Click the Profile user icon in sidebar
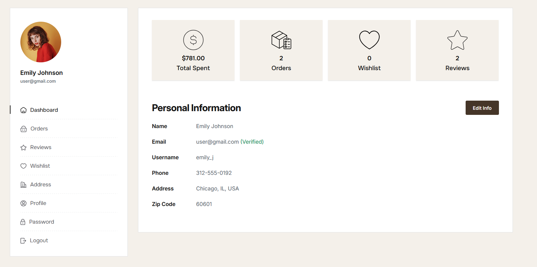 23,203
